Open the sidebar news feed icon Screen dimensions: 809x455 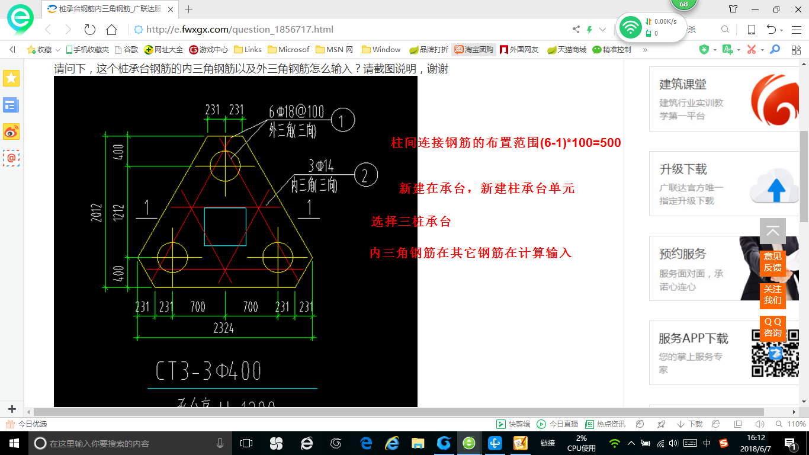coord(11,105)
